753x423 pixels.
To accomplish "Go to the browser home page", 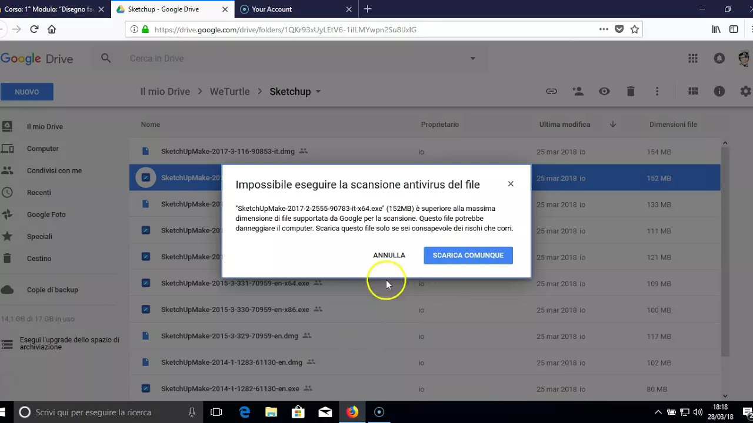I will pos(52,29).
